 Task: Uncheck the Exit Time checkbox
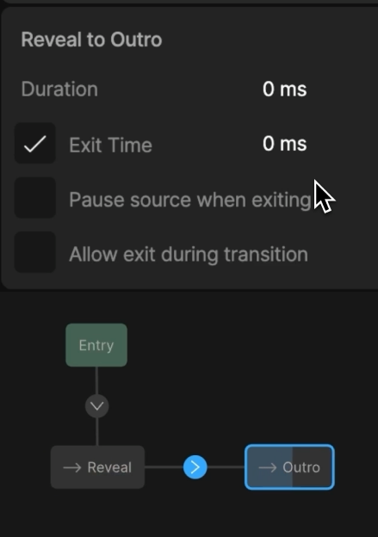[x=35, y=143]
